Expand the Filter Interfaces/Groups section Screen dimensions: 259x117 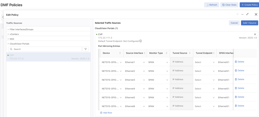(21, 30)
